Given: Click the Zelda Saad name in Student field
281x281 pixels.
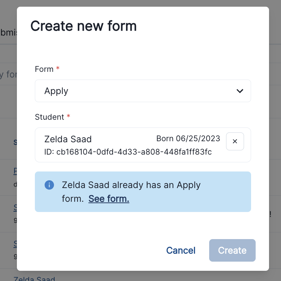Looking at the screenshot, I should [68, 139].
